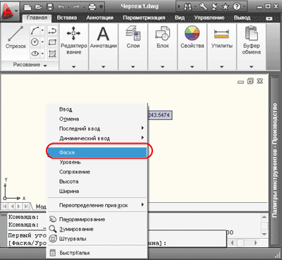Expand the Help icon dropdown arrow

(x=244, y=6)
